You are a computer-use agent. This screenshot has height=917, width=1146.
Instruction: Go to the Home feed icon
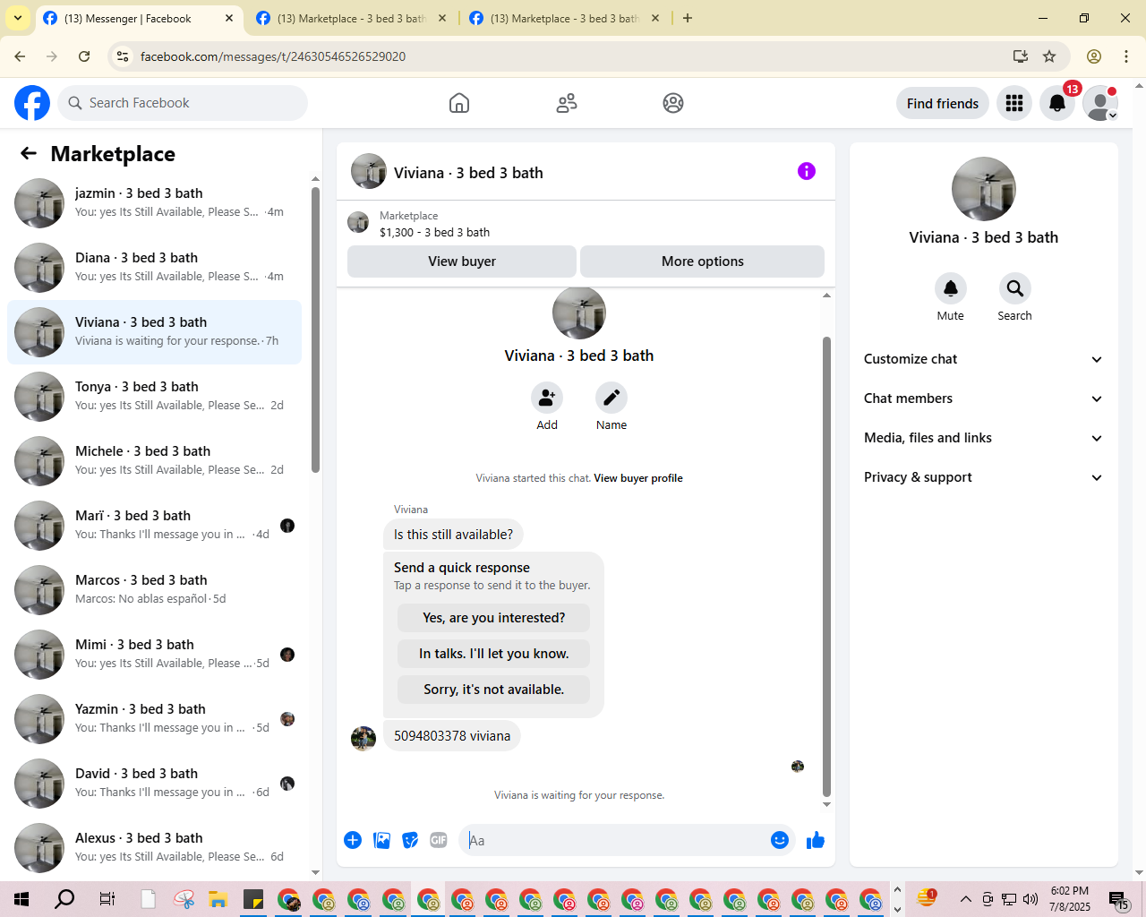[x=459, y=103]
